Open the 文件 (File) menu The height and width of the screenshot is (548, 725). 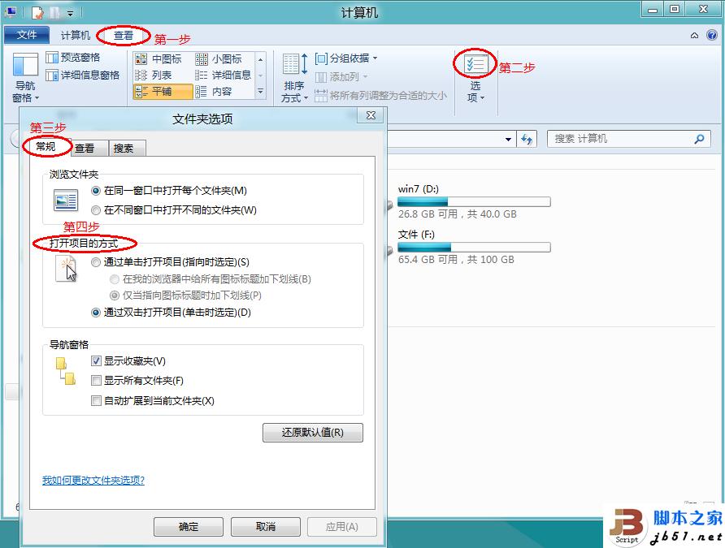(26, 35)
